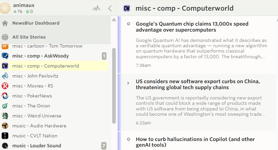
Task: Click the Movies - RS feed icon
Action: [x=5, y=86]
